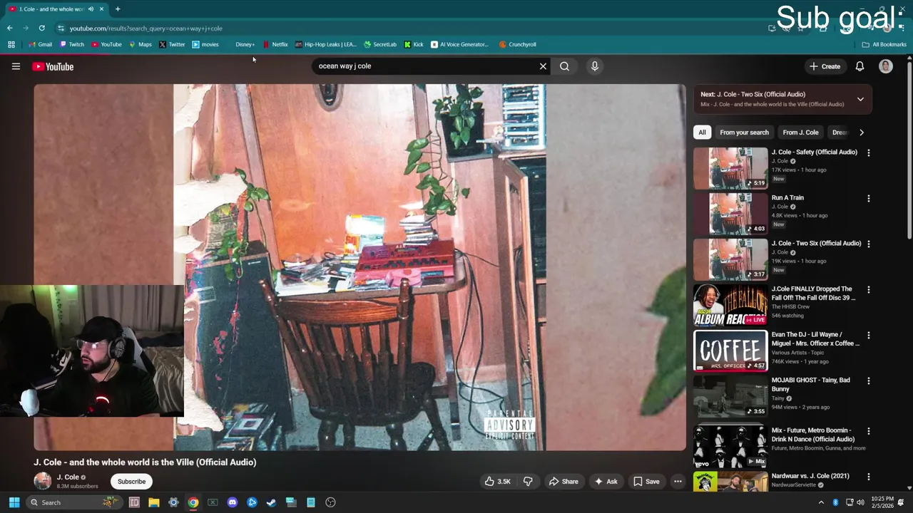
Task: Open the Twitter bookmark
Action: tap(172, 44)
